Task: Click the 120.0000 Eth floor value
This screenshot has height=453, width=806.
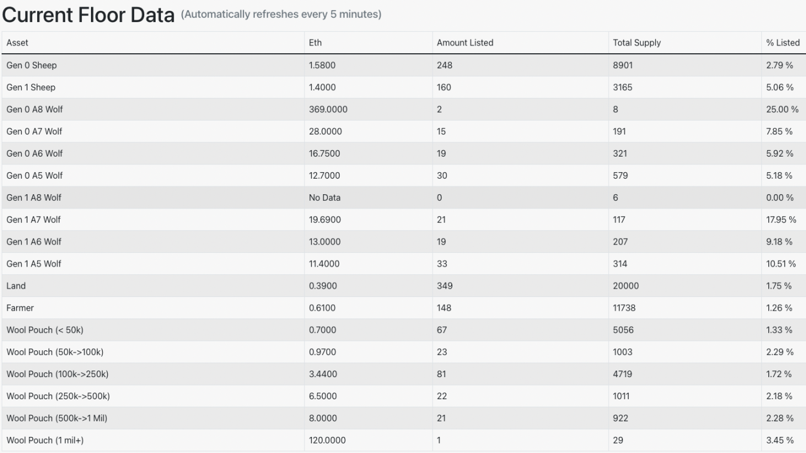Action: tap(327, 441)
